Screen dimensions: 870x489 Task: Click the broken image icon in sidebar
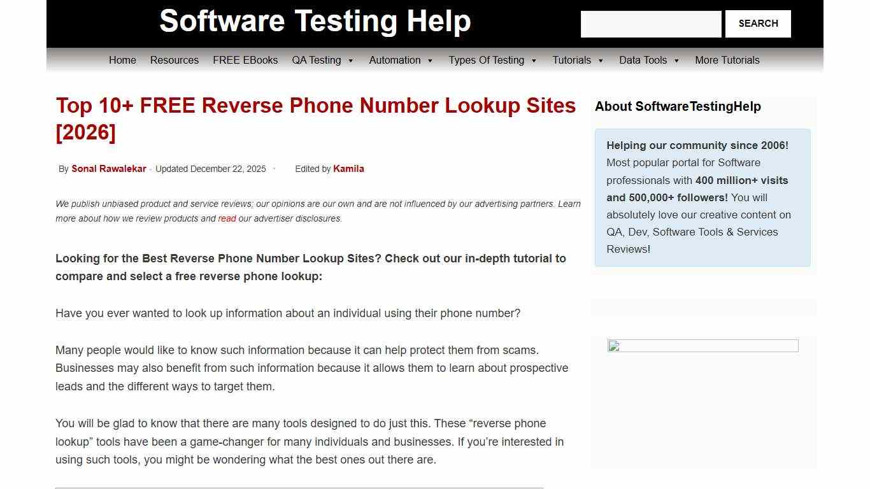(x=613, y=346)
